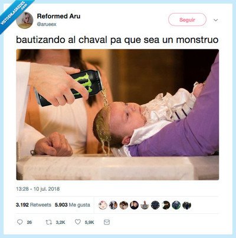Viewport: 236px width, 238px height.
Task: Click the Seguir follow button
Action: [x=187, y=19]
